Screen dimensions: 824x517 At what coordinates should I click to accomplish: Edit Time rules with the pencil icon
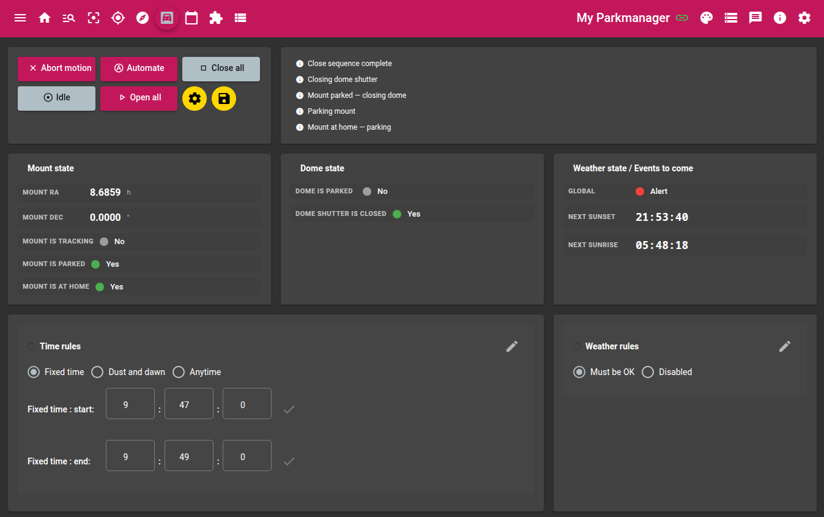tap(512, 346)
